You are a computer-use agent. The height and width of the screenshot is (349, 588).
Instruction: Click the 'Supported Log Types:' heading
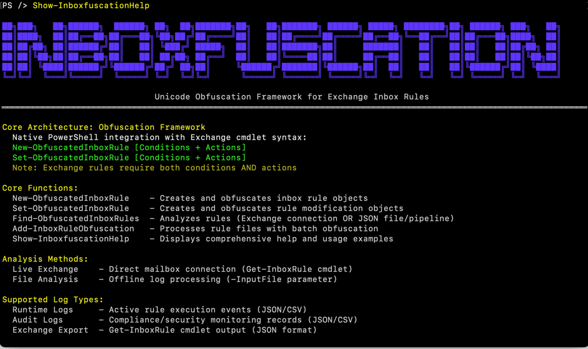point(53,300)
